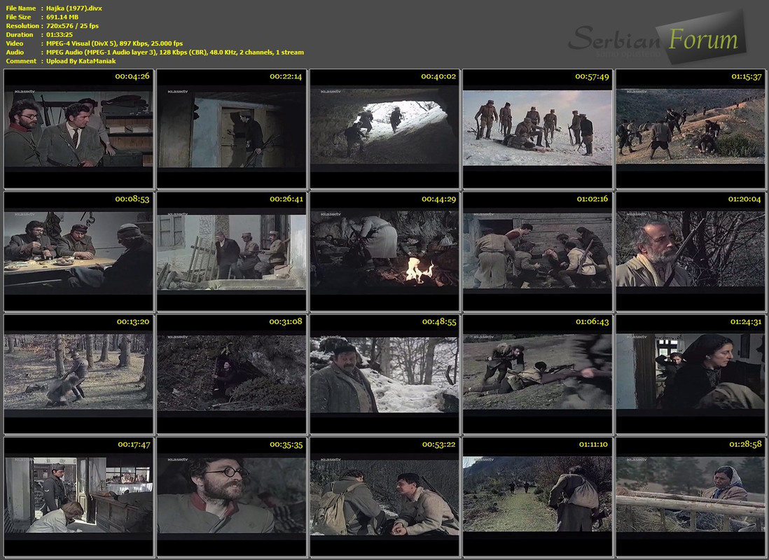Click the thumbnail stamped 00:53:22
Image resolution: width=769 pixels, height=560 pixels.
coord(384,497)
